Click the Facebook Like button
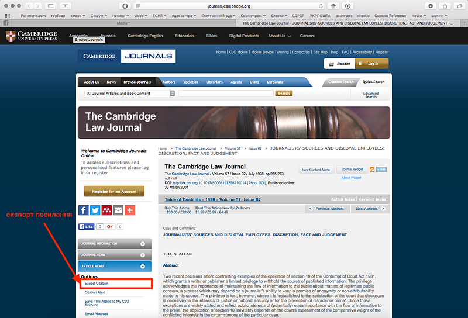468x318 pixels. tap(86, 227)
